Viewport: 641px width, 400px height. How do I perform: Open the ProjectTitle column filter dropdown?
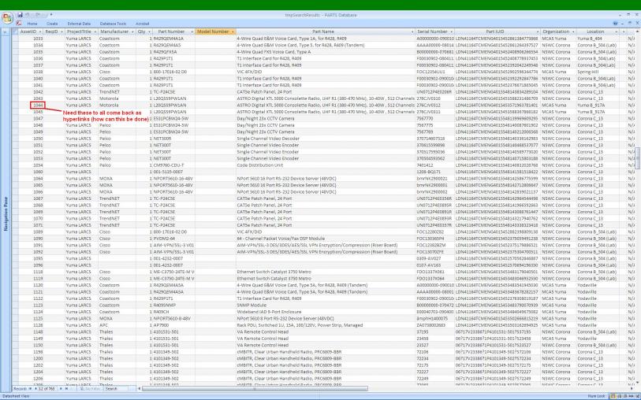point(95,31)
